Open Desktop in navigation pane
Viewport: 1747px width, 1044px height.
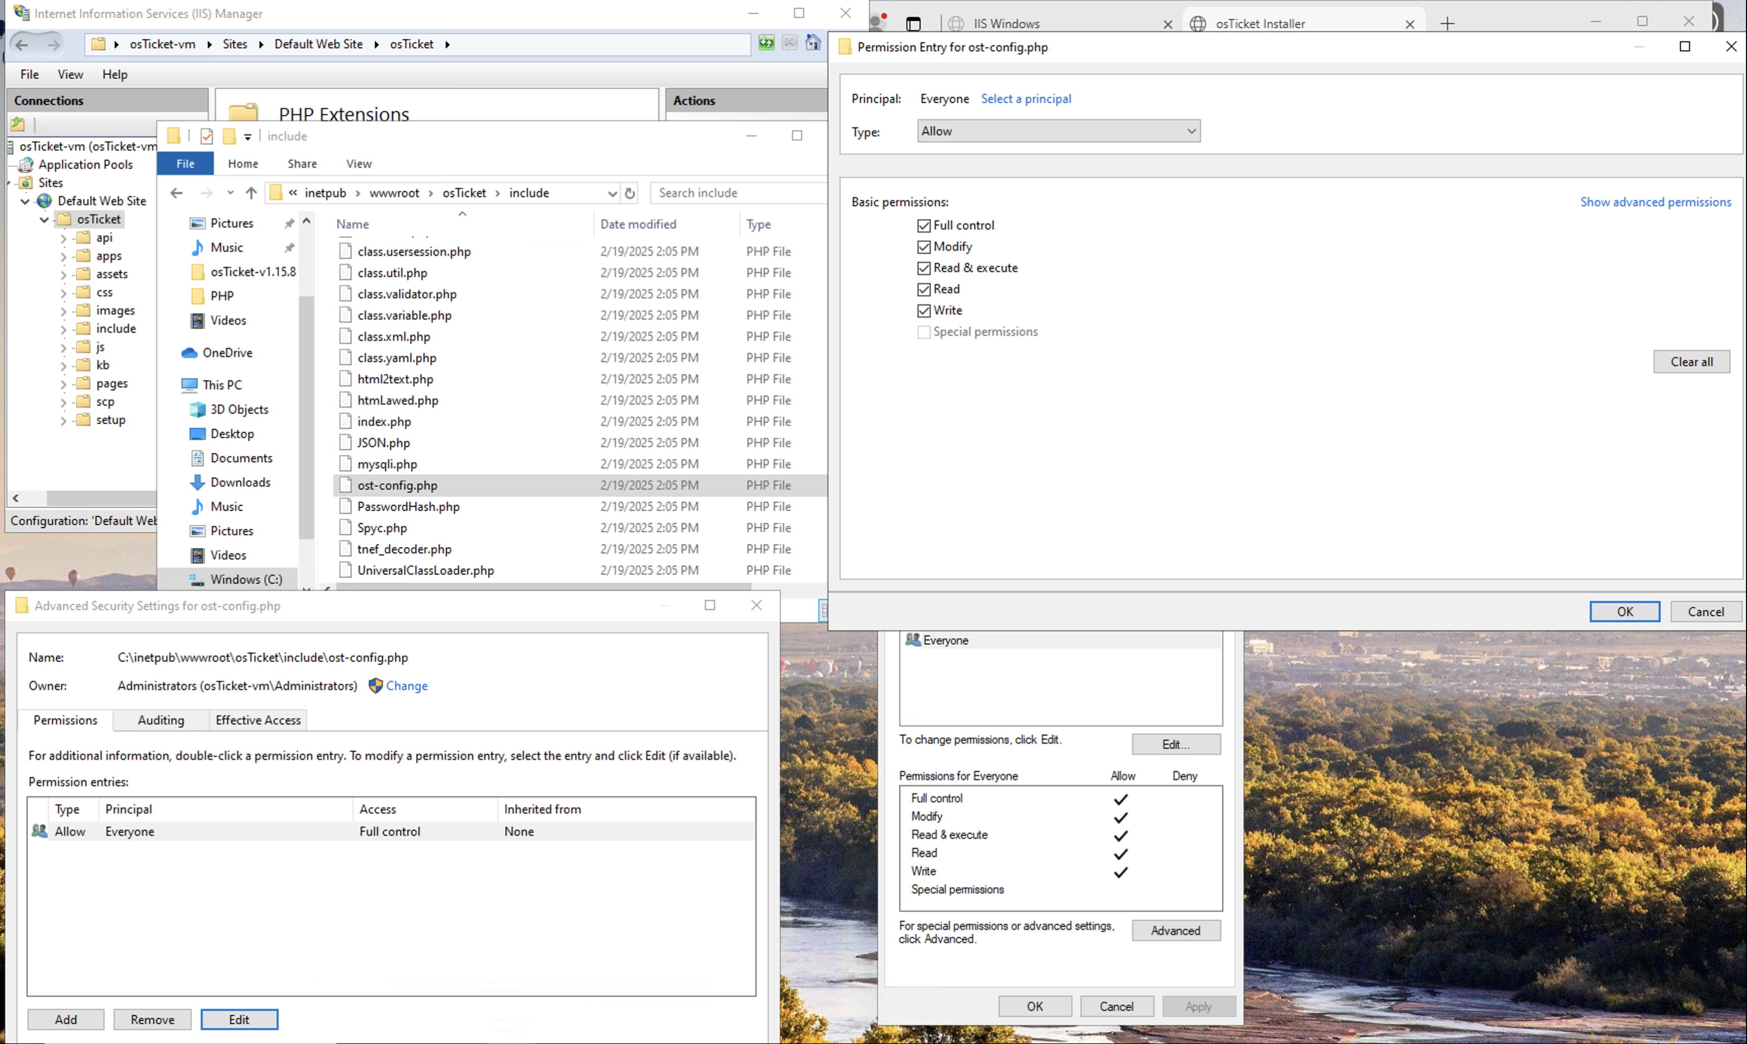[x=232, y=433]
